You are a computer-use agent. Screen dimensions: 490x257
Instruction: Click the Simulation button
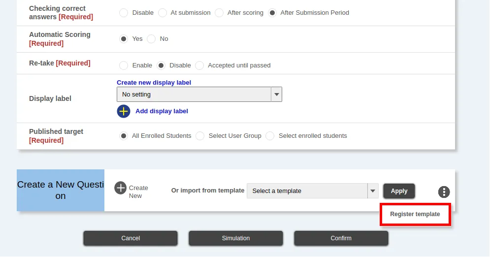[x=236, y=238]
